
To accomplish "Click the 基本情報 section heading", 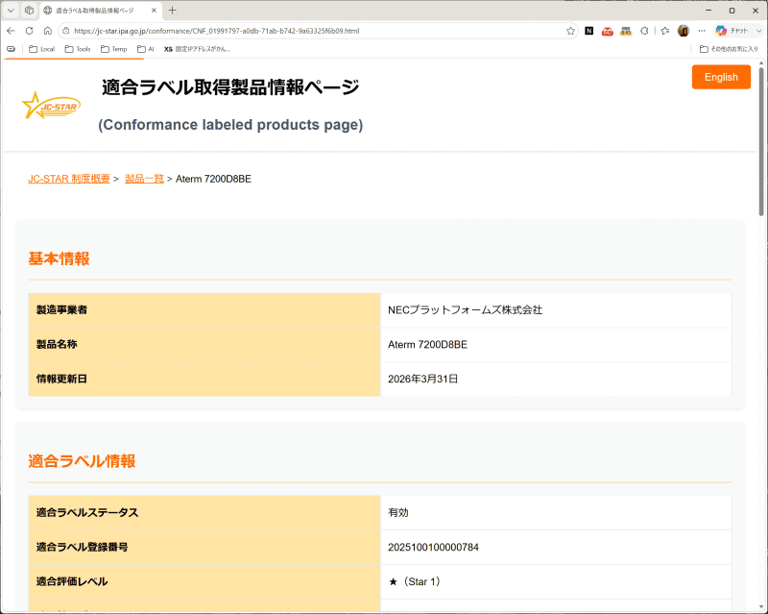I will [x=59, y=258].
